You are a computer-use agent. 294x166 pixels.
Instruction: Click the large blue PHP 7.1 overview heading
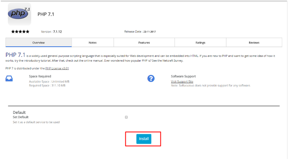(15, 55)
